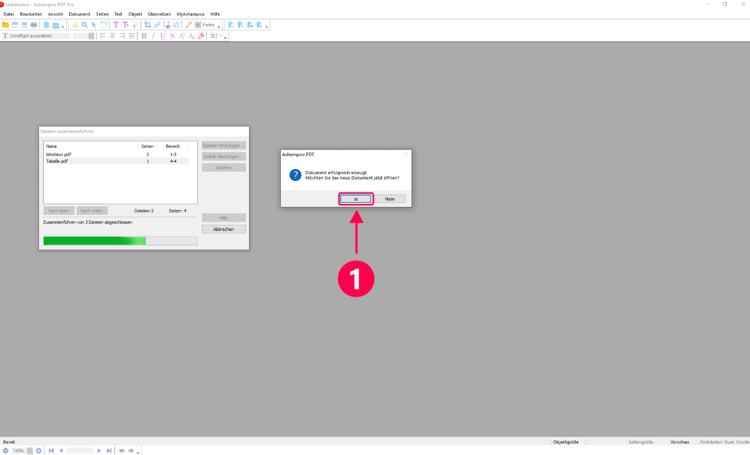Image resolution: width=750 pixels, height=455 pixels.
Task: Toggle Underline formatting
Action: [x=163, y=36]
